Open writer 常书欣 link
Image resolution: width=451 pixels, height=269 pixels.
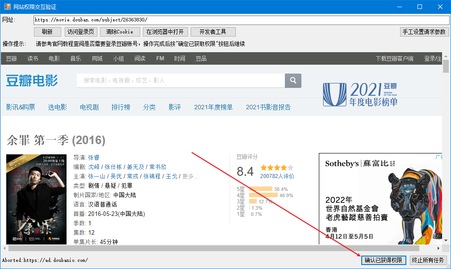(x=158, y=167)
